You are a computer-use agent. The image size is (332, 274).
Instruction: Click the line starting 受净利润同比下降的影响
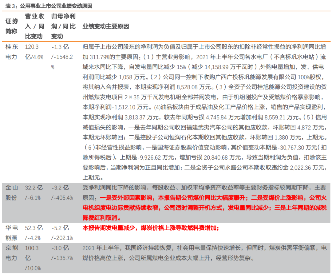(x=204, y=188)
